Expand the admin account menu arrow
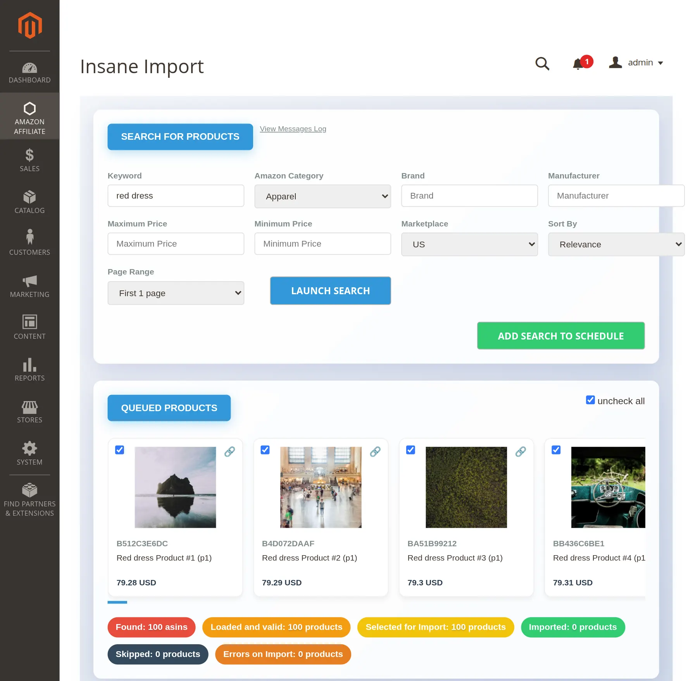This screenshot has height=681, width=693. coord(660,63)
